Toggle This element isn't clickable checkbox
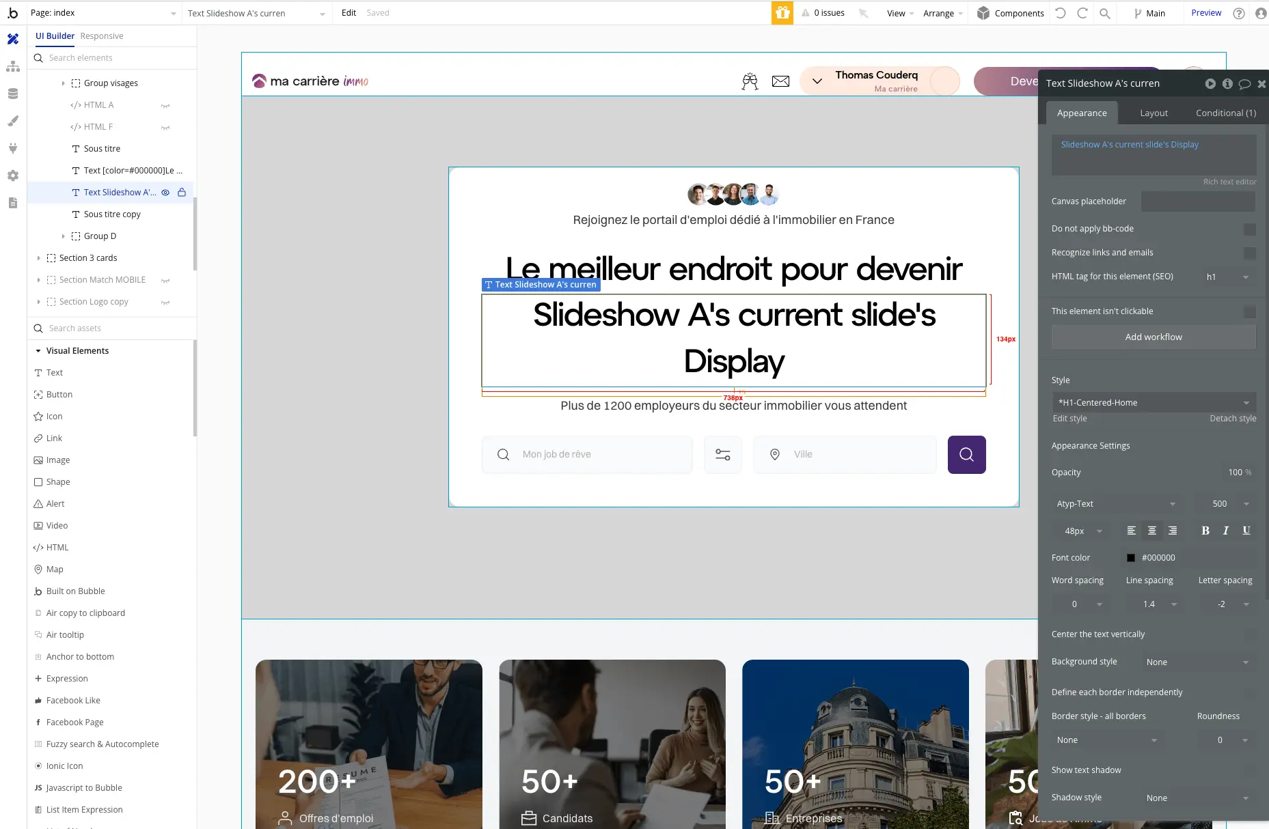The image size is (1269, 829). [x=1250, y=312]
